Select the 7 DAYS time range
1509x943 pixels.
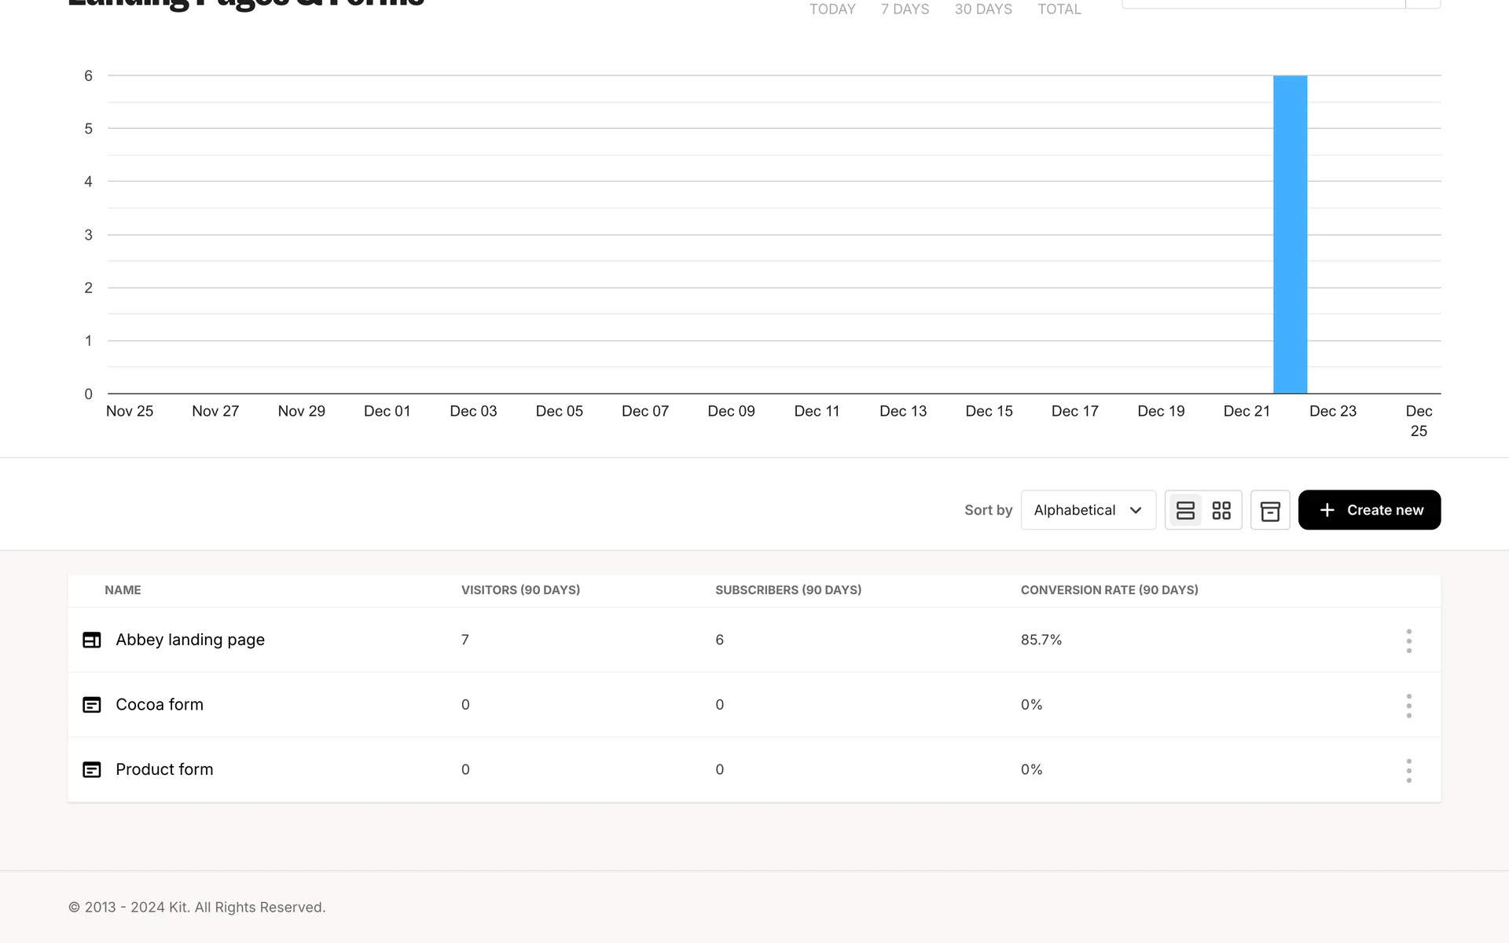pyautogui.click(x=905, y=9)
